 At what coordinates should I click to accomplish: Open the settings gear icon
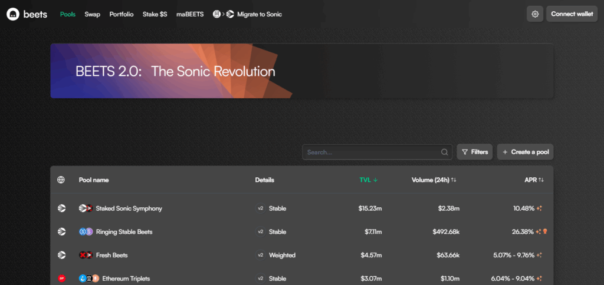(x=534, y=14)
